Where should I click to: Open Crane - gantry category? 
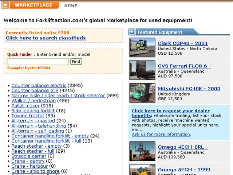pyautogui.click(x=28, y=161)
